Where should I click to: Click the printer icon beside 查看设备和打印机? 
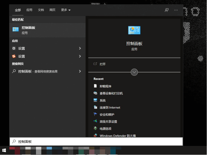(95, 93)
